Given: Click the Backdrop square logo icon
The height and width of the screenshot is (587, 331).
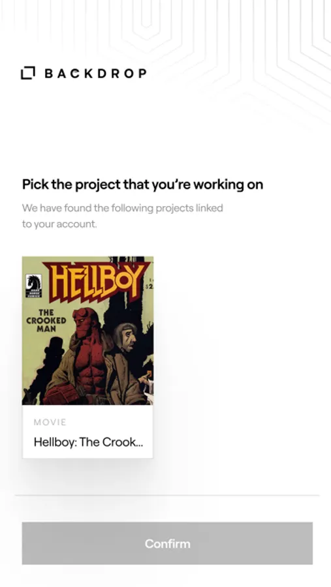Looking at the screenshot, I should [27, 73].
